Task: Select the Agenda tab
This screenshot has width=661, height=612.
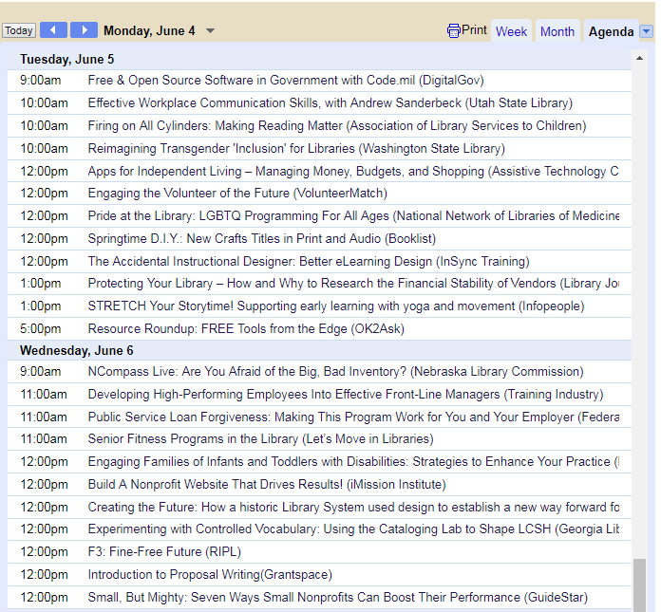Action: click(611, 31)
